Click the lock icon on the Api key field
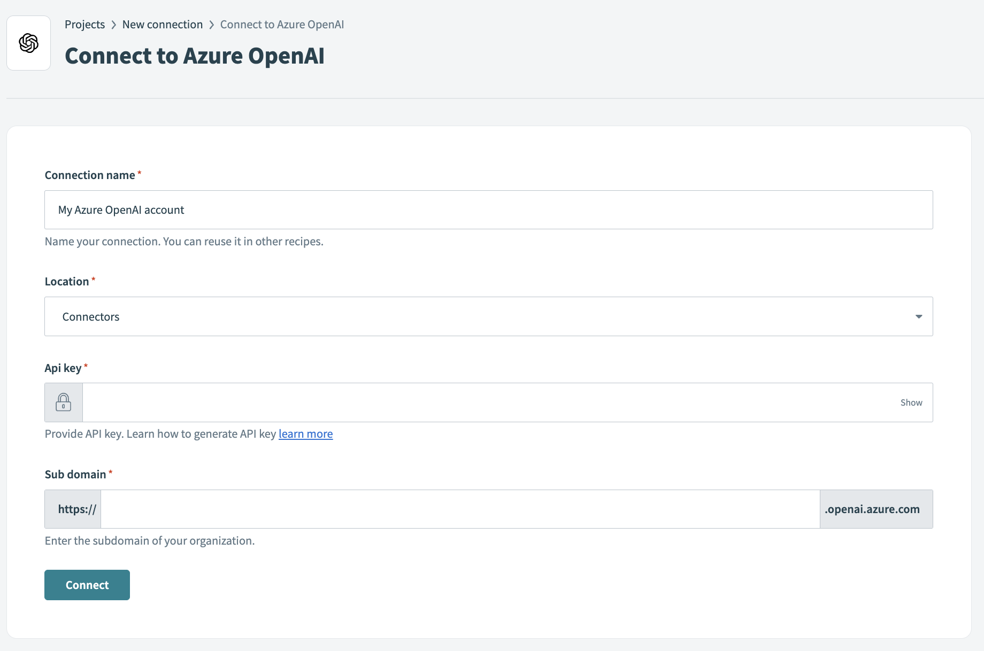This screenshot has height=651, width=984. pos(63,402)
